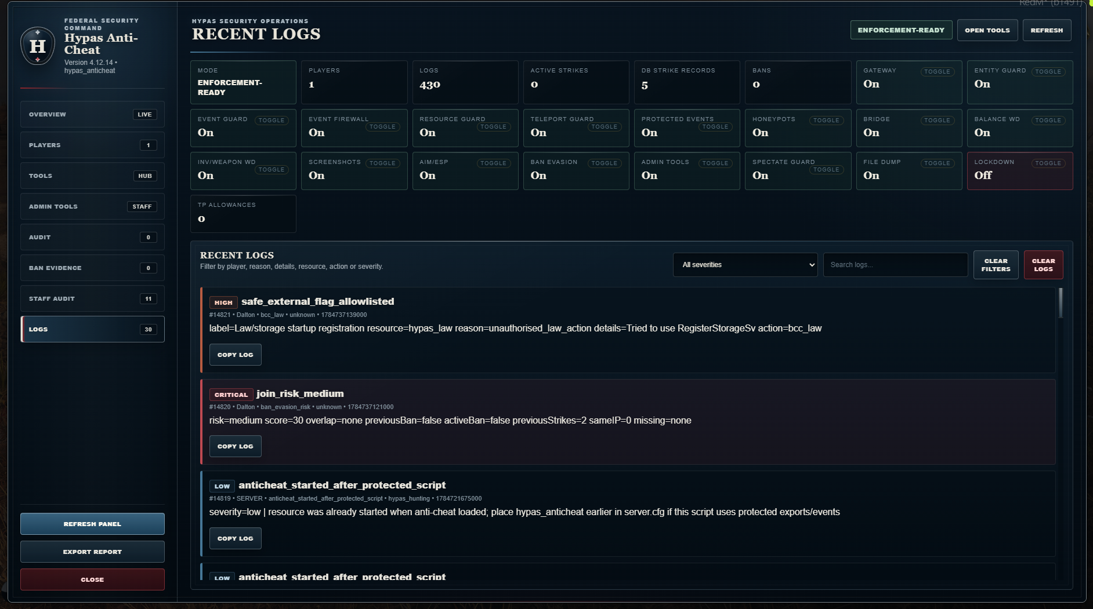1093x609 pixels.
Task: Click the logs list scrollbar thumb
Action: [1061, 302]
